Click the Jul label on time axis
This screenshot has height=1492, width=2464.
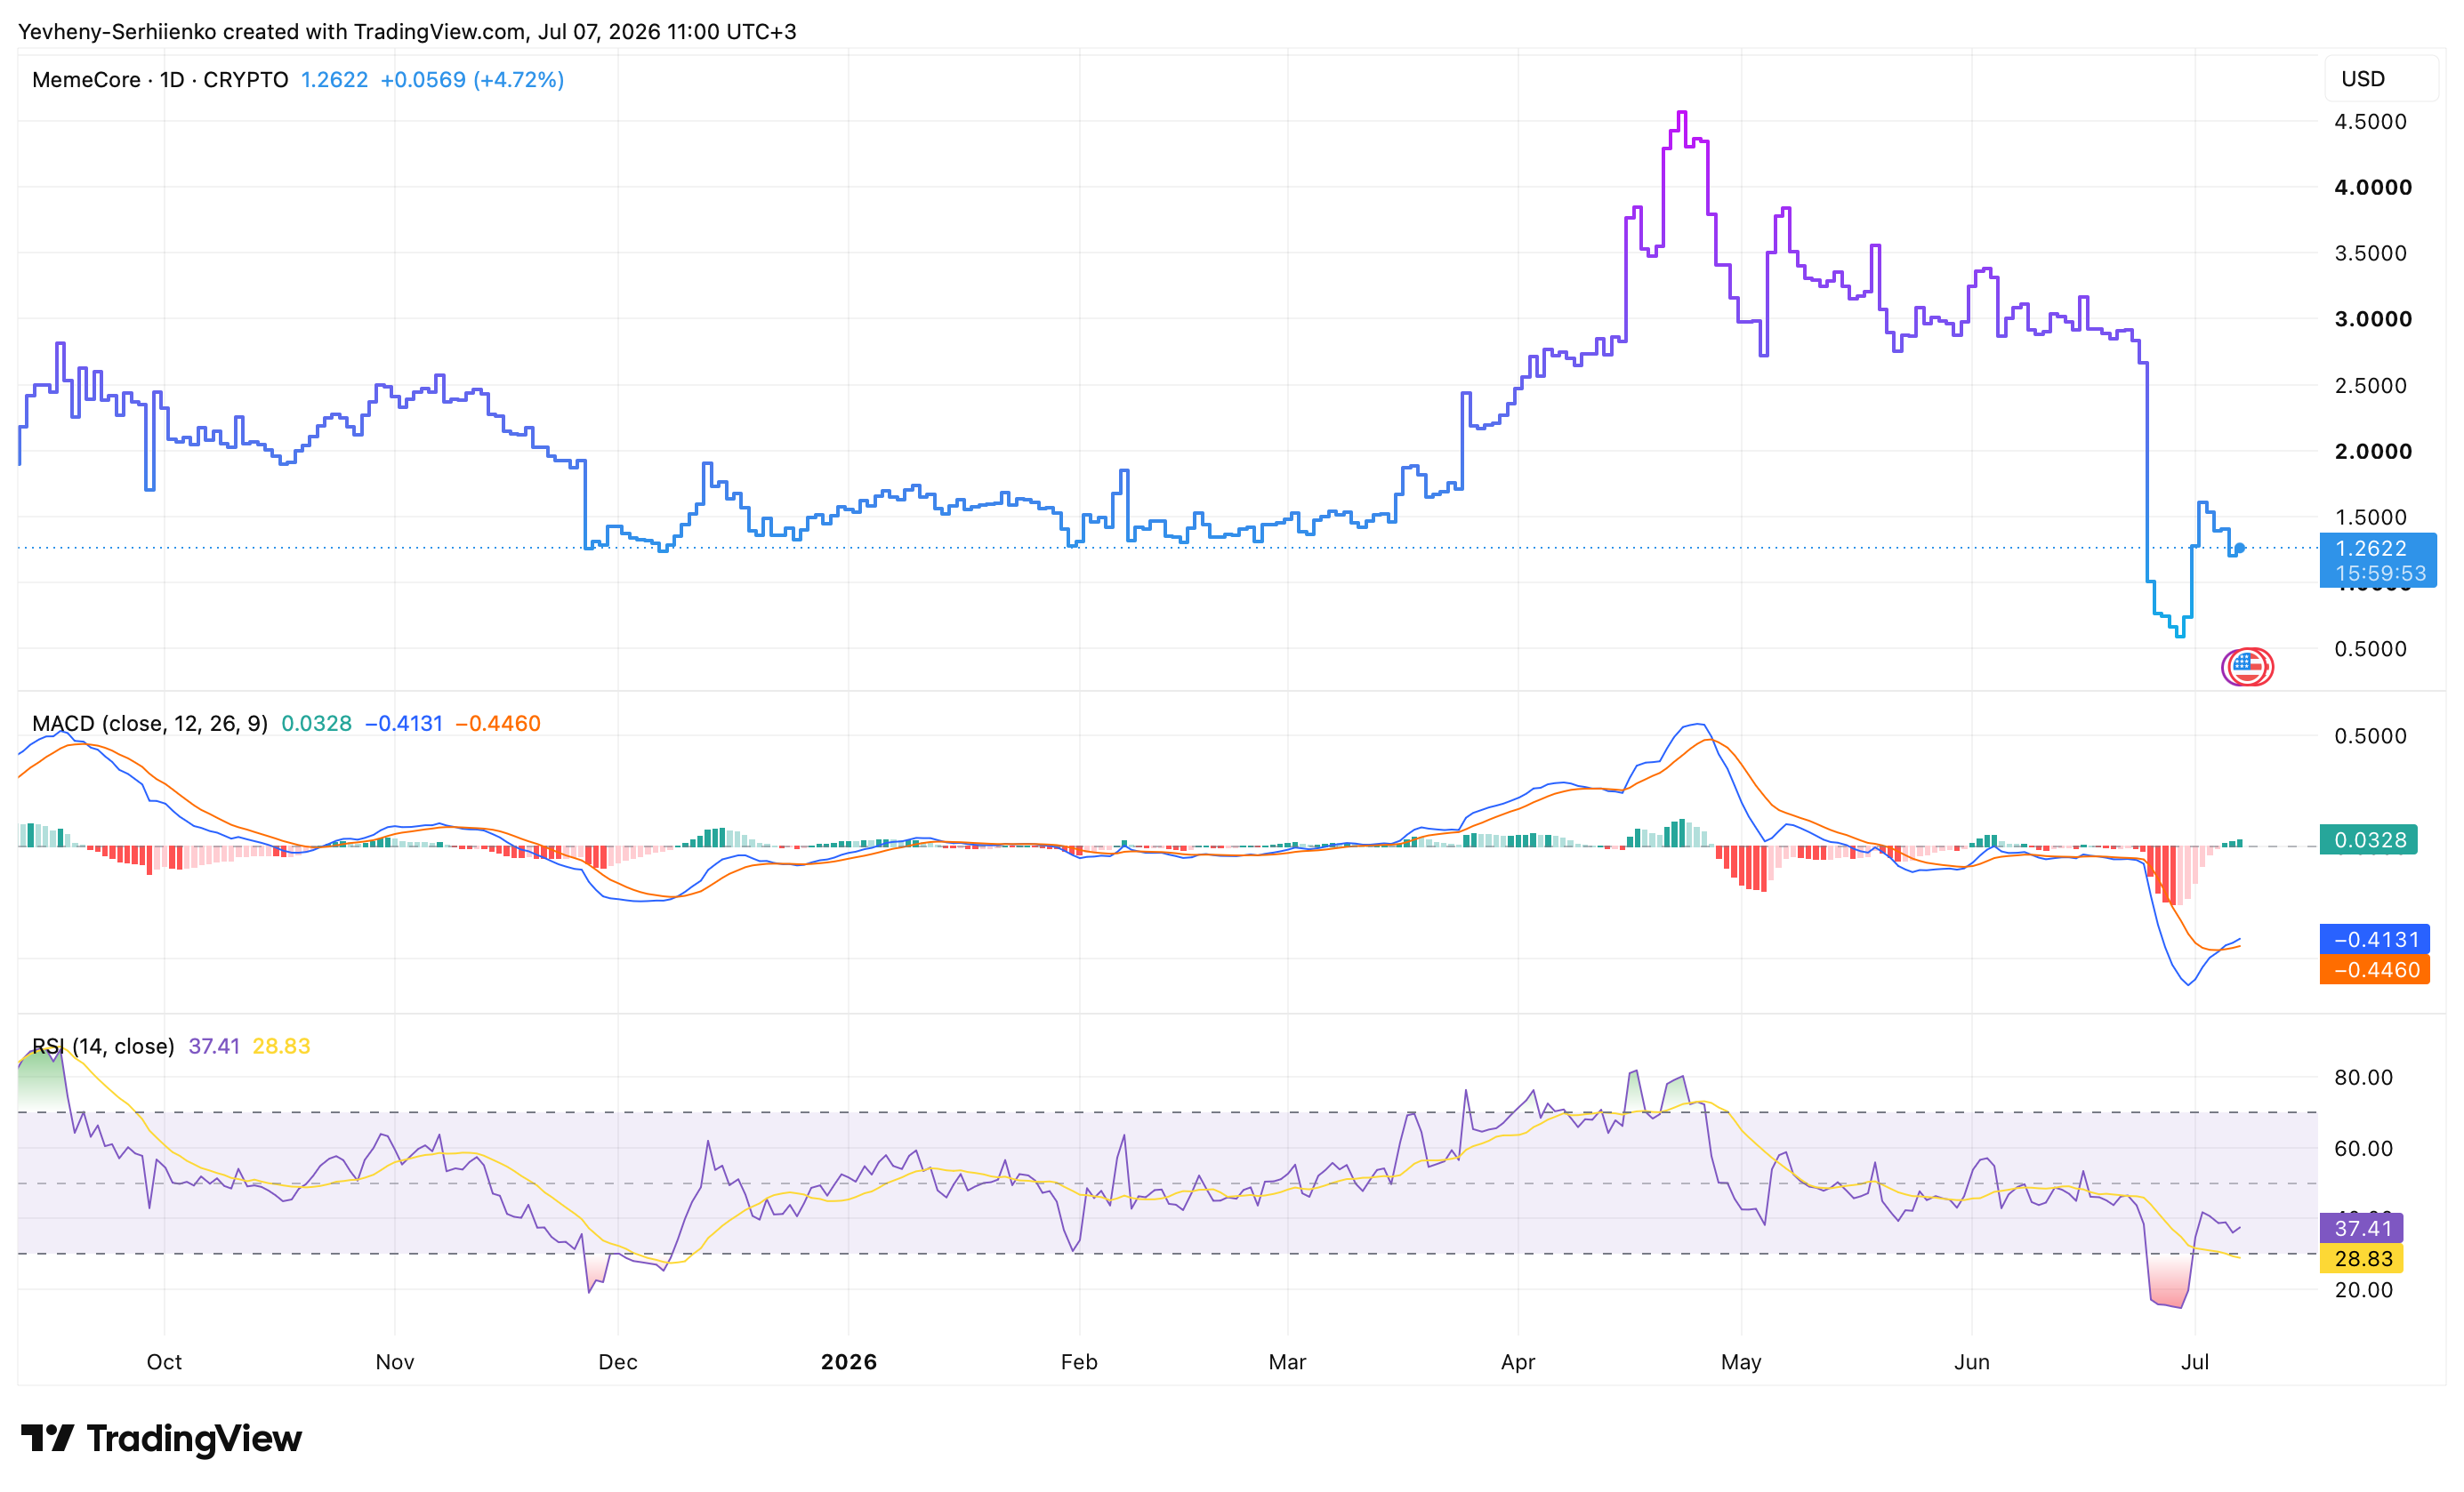pyautogui.click(x=2195, y=1362)
